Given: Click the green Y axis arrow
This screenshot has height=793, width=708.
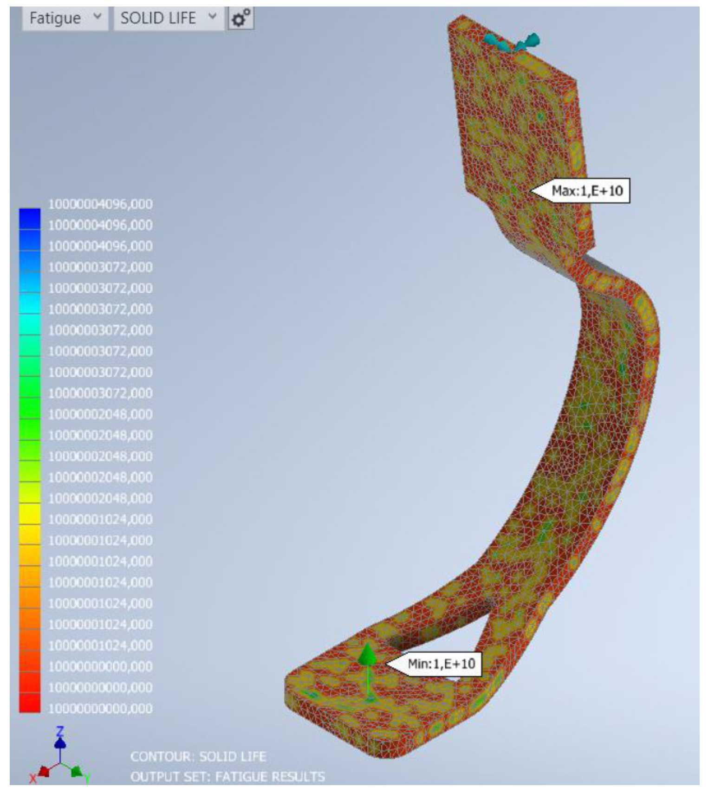Looking at the screenshot, I should pyautogui.click(x=76, y=771).
